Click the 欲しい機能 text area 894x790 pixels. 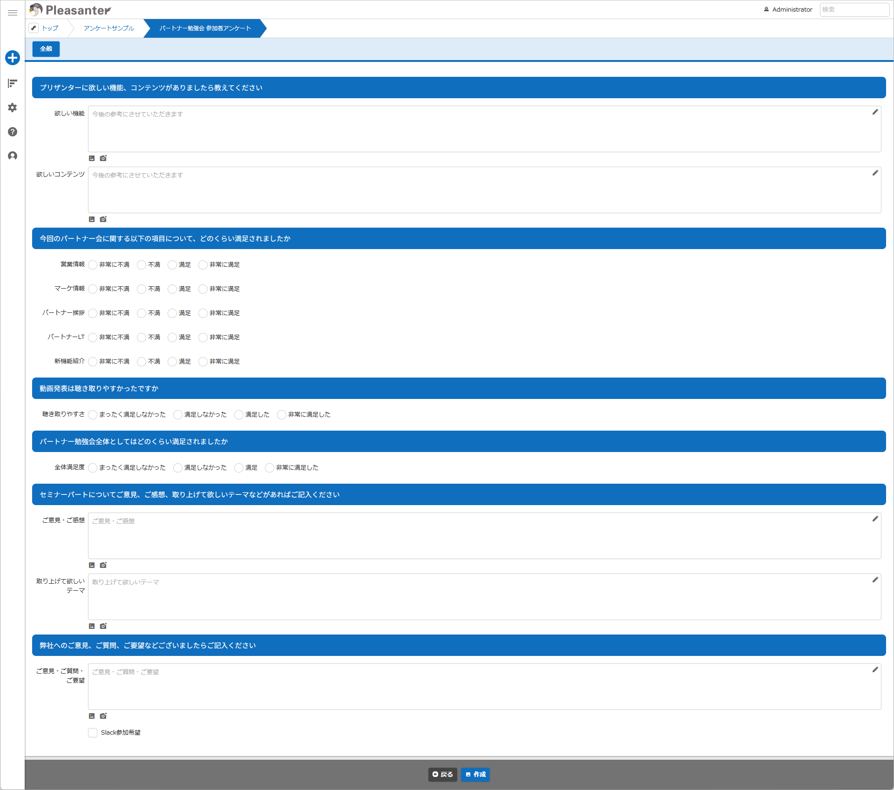click(484, 129)
